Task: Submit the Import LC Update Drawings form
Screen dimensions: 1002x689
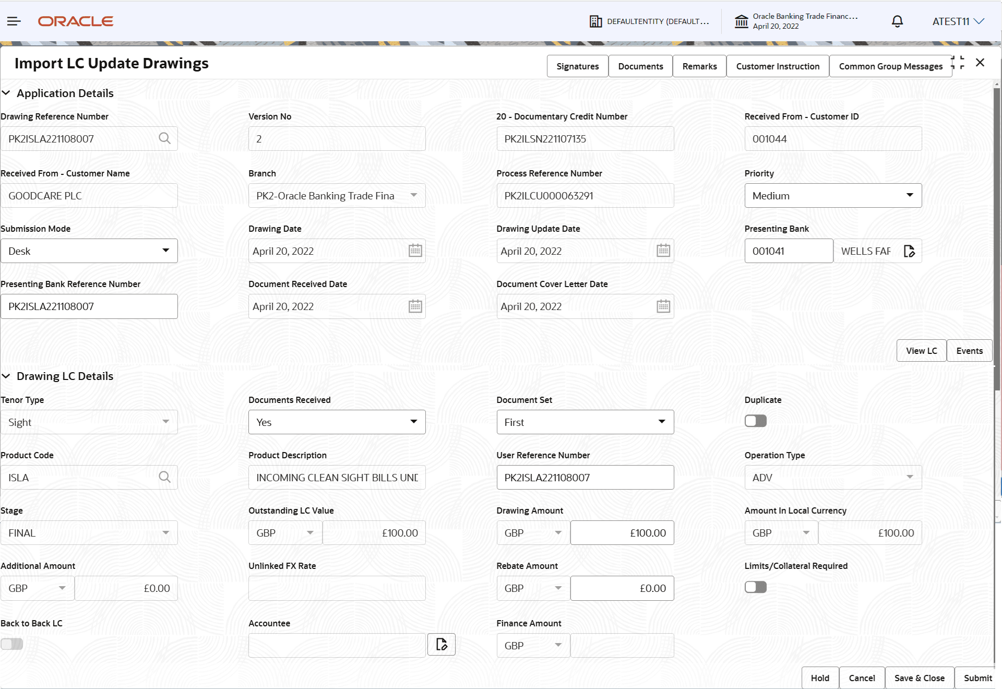Action: point(977,678)
